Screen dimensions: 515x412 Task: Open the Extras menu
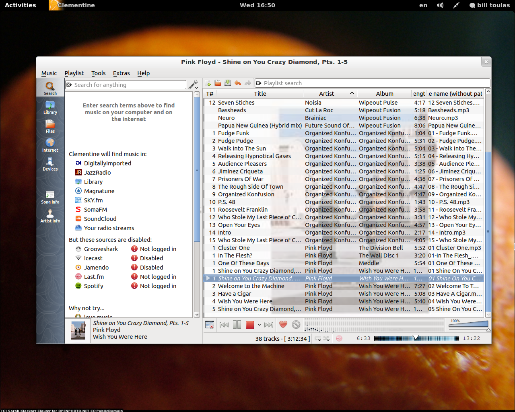[121, 73]
